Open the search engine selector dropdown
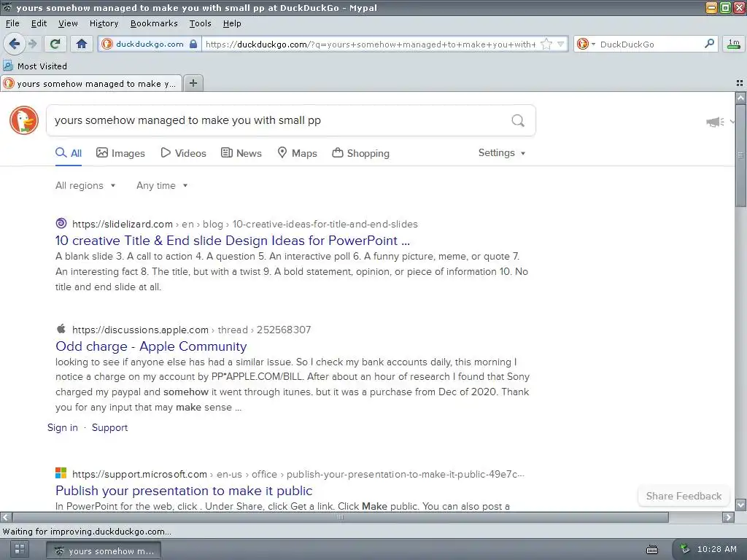Viewport: 747px width, 560px height. point(586,44)
